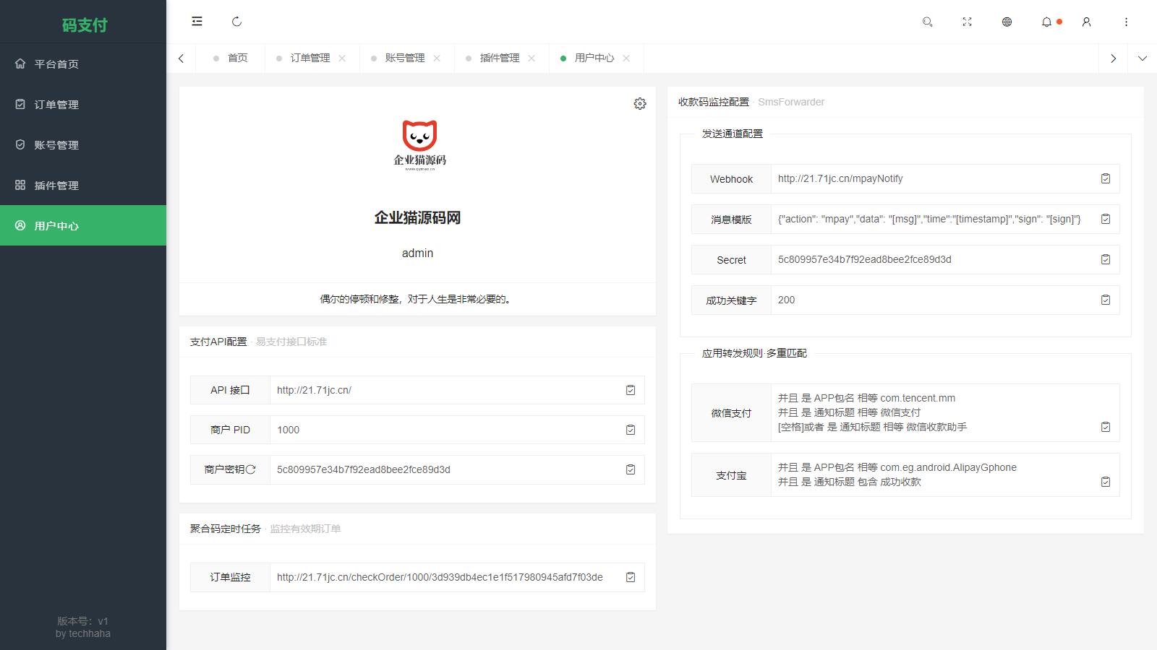Click the profile settings gear icon

(640, 104)
